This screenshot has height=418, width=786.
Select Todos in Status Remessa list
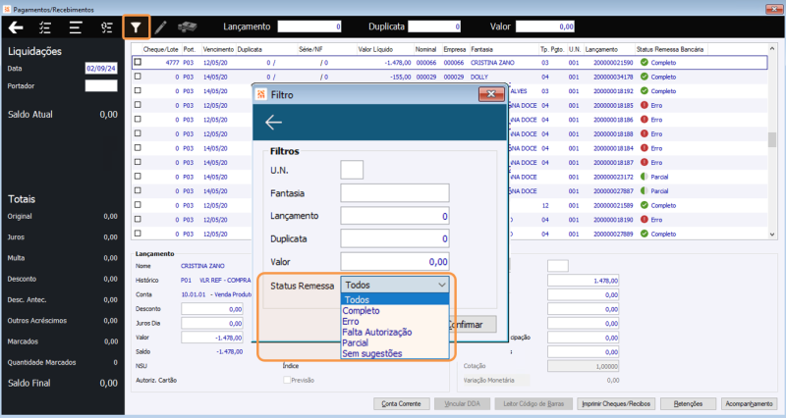pyautogui.click(x=395, y=300)
